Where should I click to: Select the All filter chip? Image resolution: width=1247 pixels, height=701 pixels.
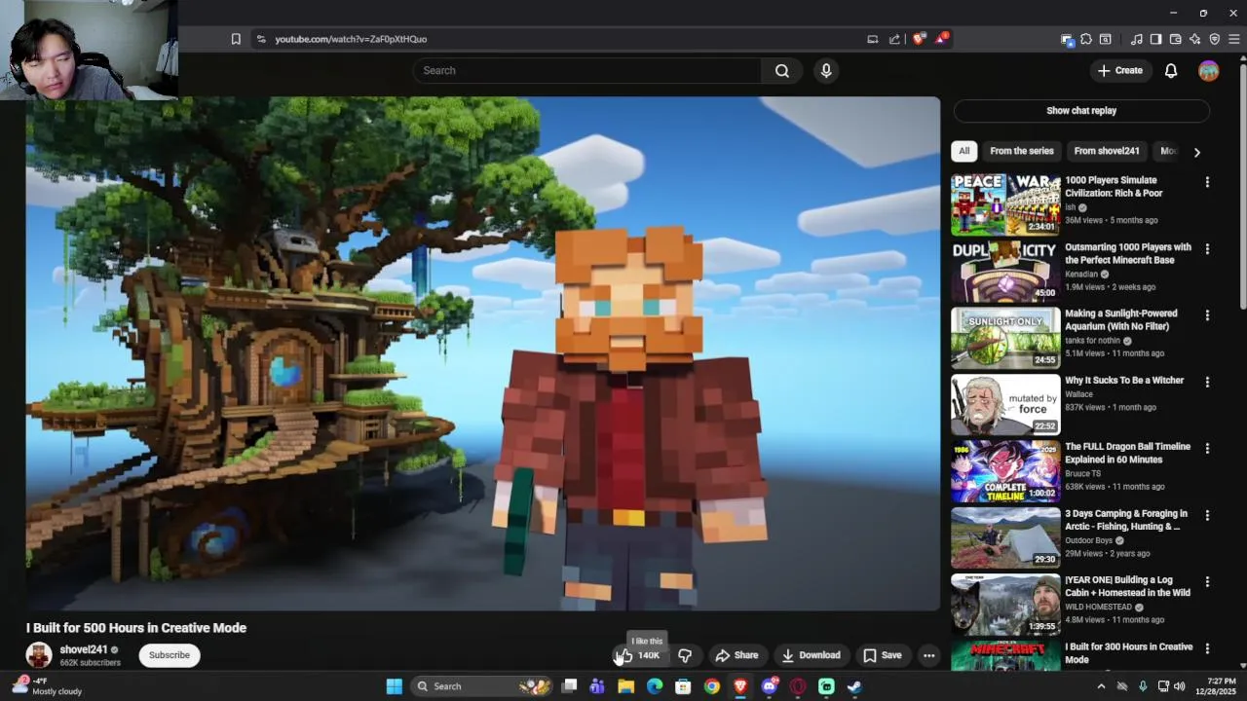964,151
